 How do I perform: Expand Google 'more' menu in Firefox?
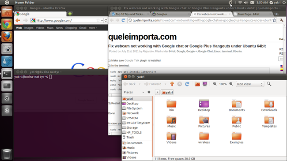pos(93,28)
